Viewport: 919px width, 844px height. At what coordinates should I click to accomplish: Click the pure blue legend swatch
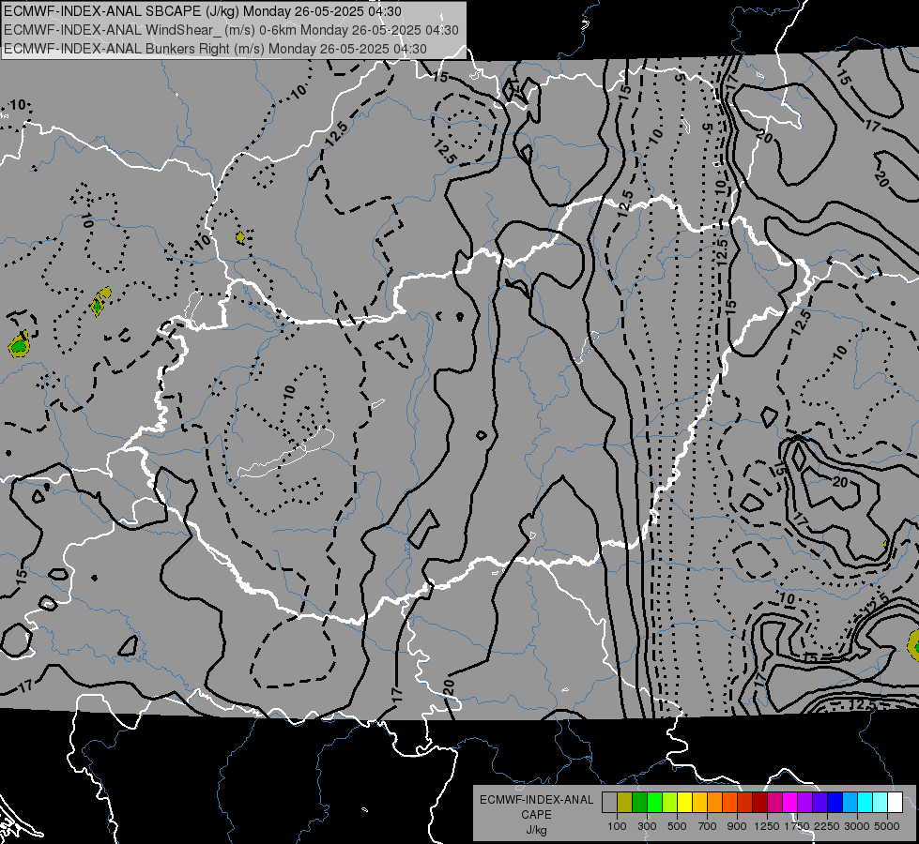point(835,803)
